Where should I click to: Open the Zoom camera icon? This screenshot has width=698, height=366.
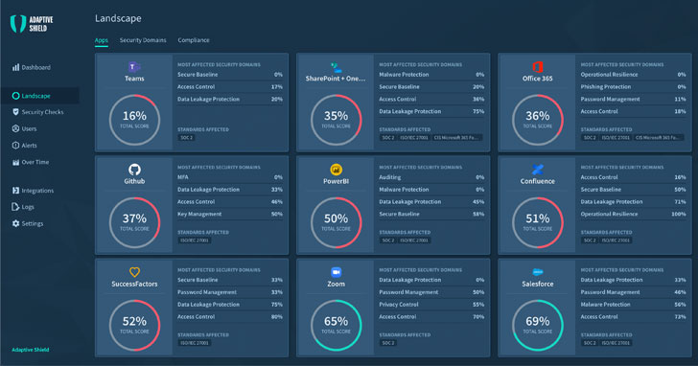pyautogui.click(x=337, y=272)
